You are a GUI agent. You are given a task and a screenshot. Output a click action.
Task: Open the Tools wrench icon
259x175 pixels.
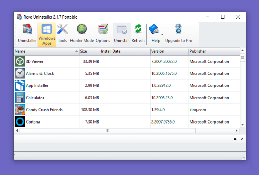click(x=62, y=29)
